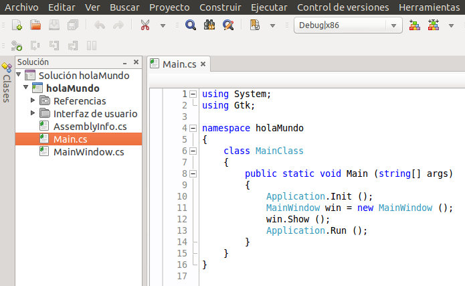The height and width of the screenshot is (286, 465).
Task: Open the Editar menu
Action: [62, 7]
